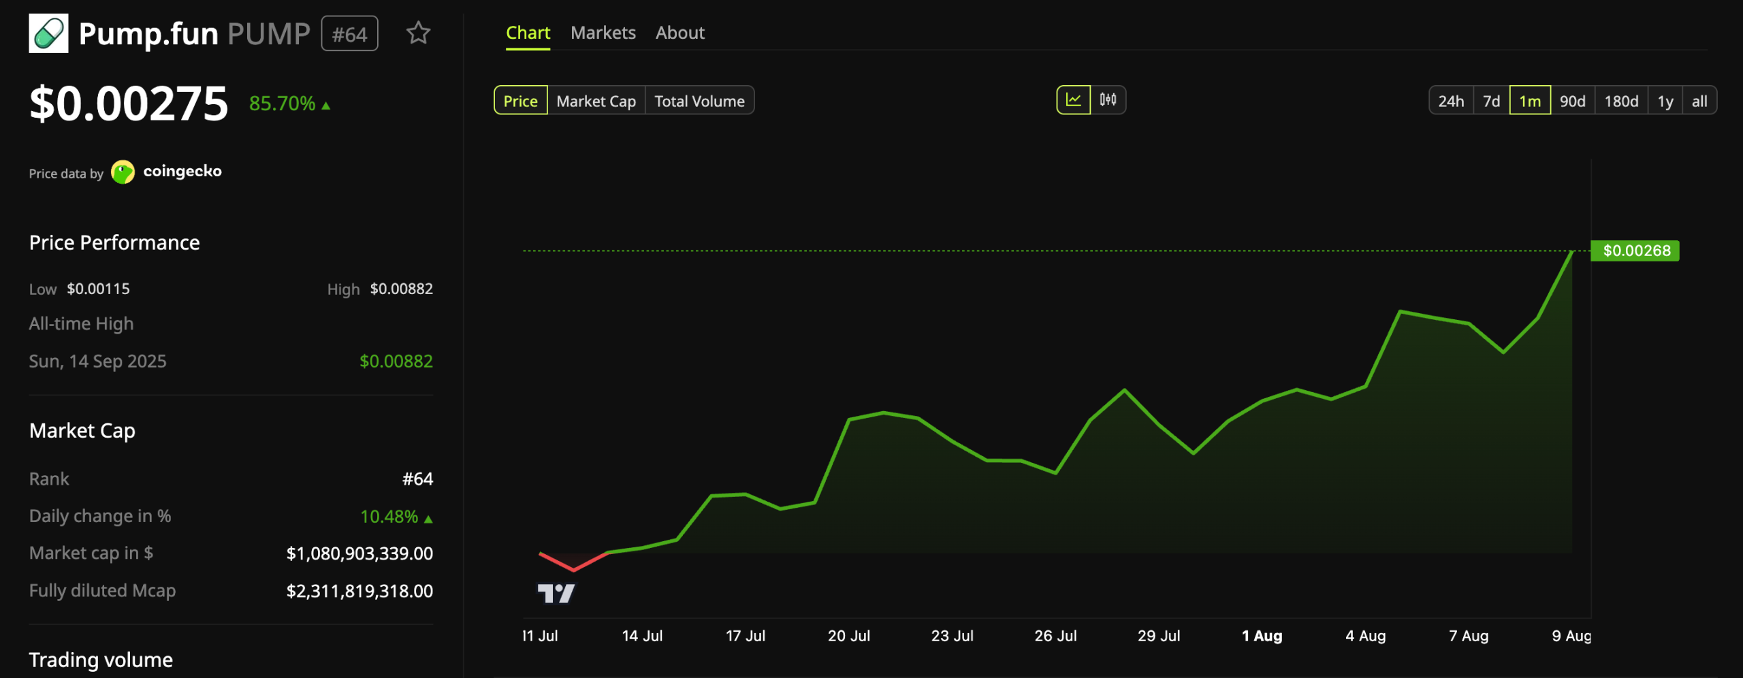Set chart range to 7d
Viewport: 1743px width, 678px height.
coord(1492,101)
